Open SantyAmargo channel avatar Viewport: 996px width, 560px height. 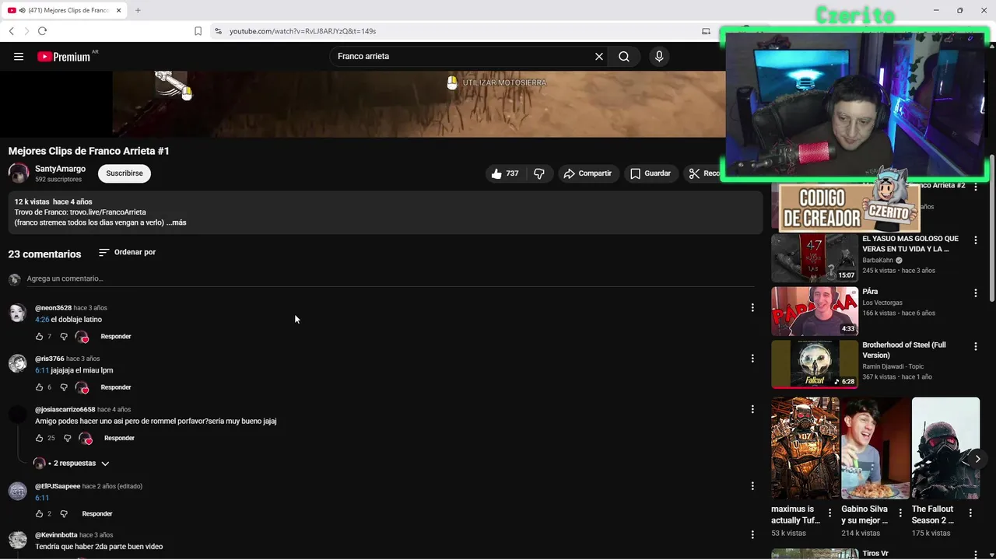click(19, 173)
